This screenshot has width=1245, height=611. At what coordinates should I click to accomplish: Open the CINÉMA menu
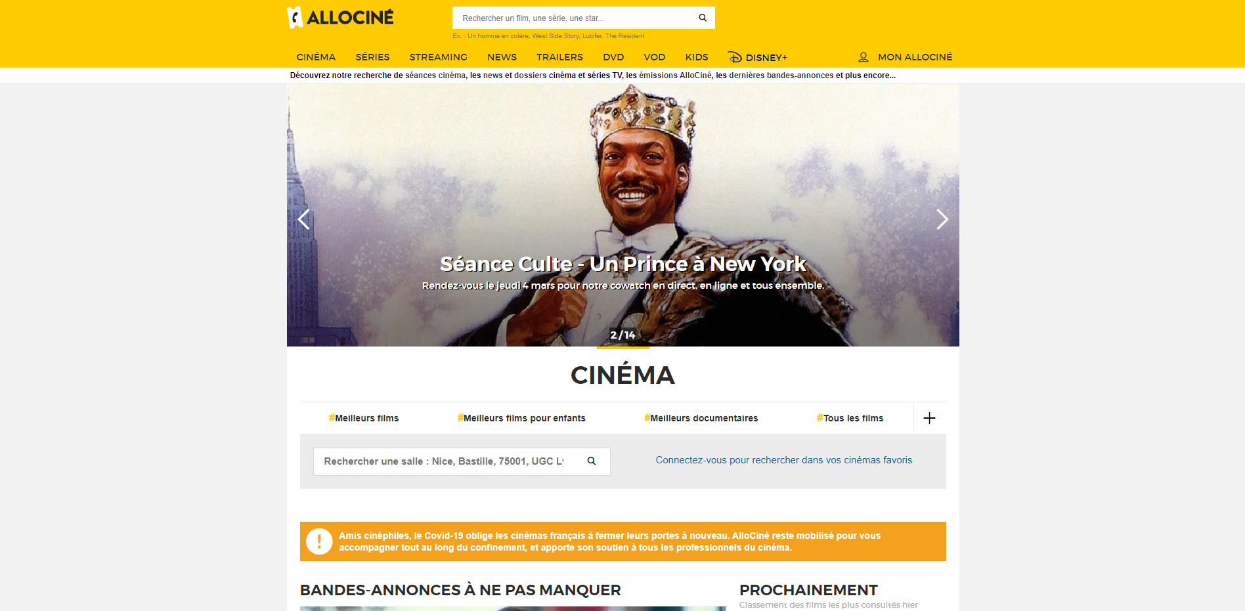pos(316,57)
